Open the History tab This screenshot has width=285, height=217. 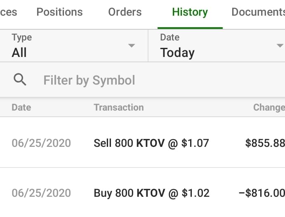(x=190, y=12)
